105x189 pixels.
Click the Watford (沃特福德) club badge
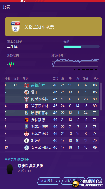(x=26, y=120)
